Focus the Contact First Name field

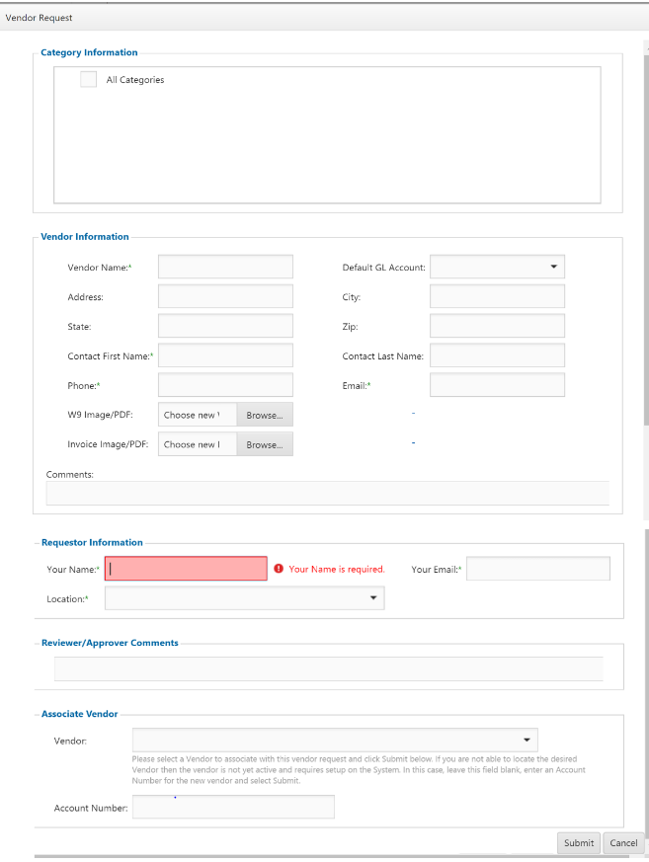pos(225,355)
